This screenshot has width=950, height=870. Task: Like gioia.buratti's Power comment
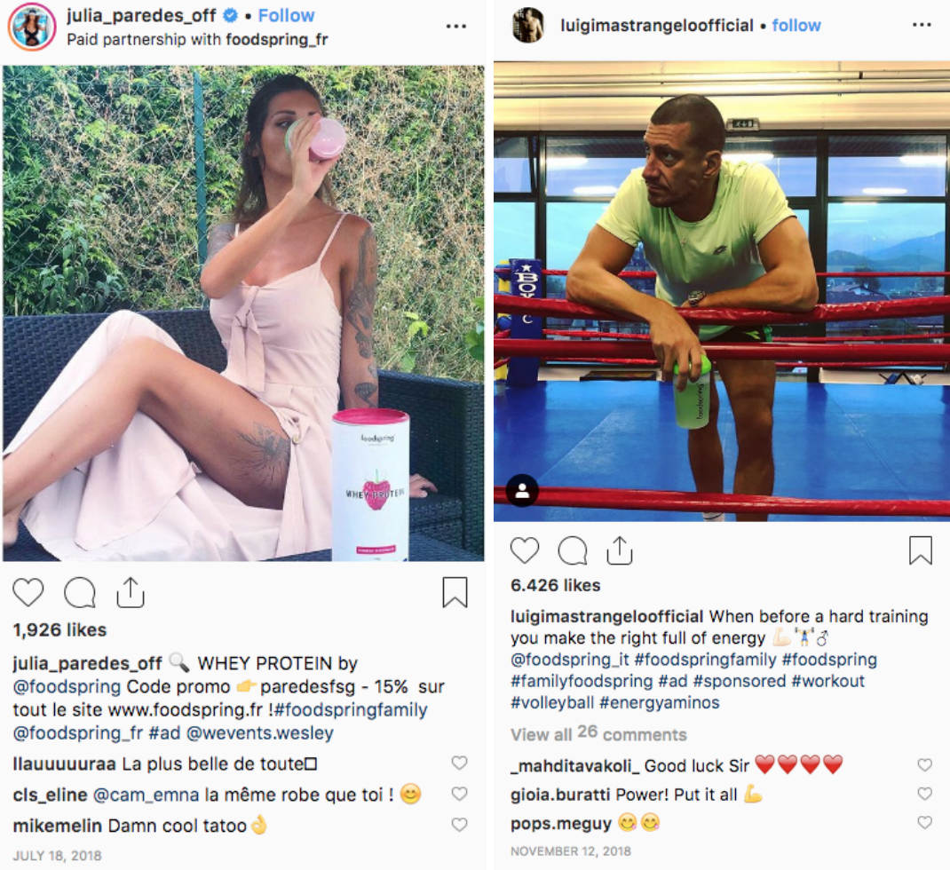coord(924,794)
